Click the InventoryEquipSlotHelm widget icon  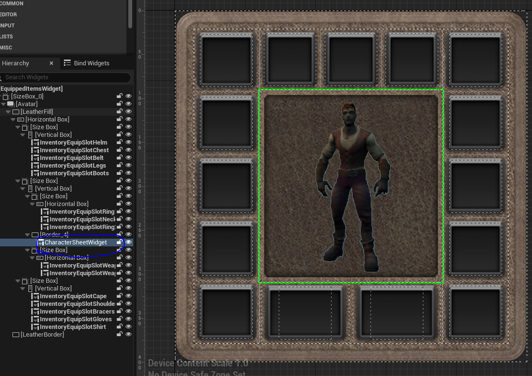(x=35, y=143)
